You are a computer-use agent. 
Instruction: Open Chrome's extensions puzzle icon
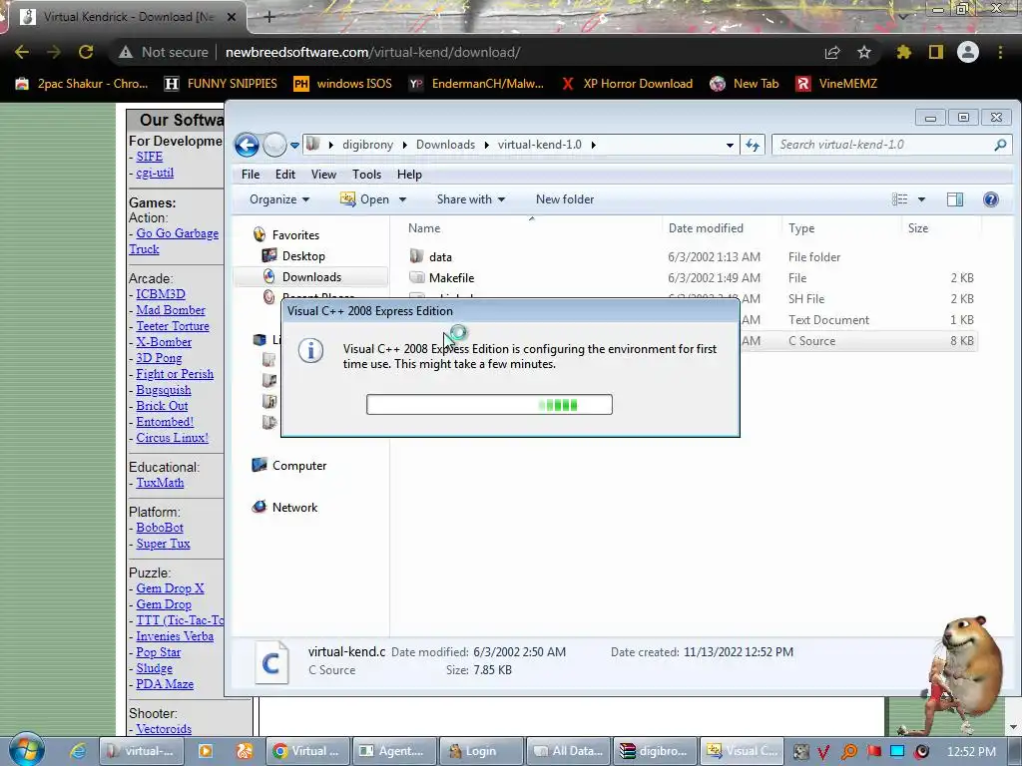point(904,52)
